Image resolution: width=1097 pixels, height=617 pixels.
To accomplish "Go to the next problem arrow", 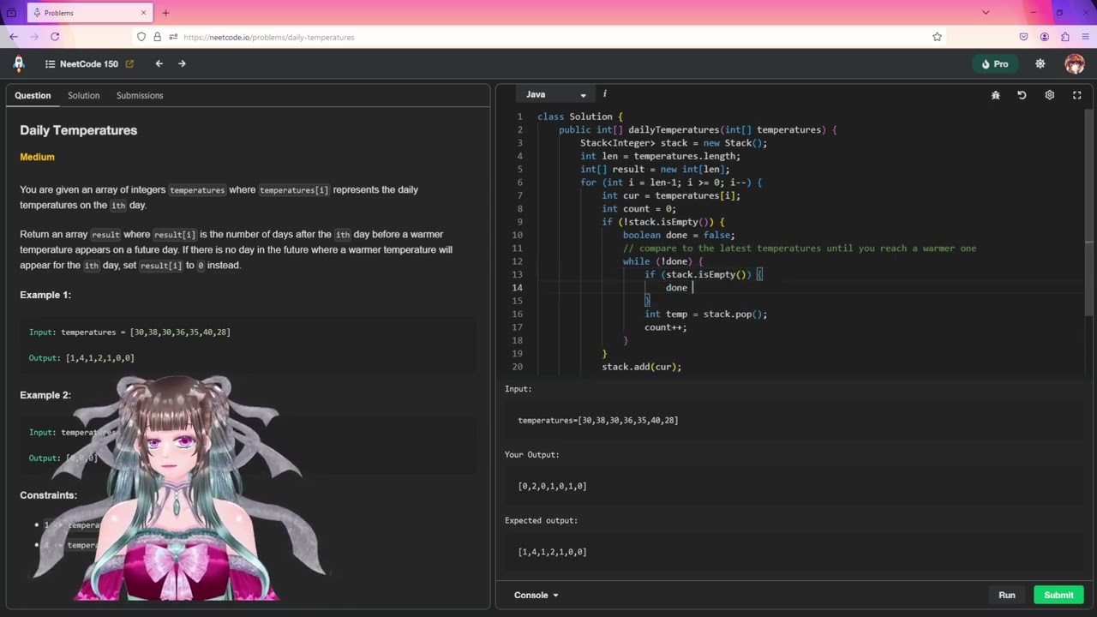I will pos(182,63).
